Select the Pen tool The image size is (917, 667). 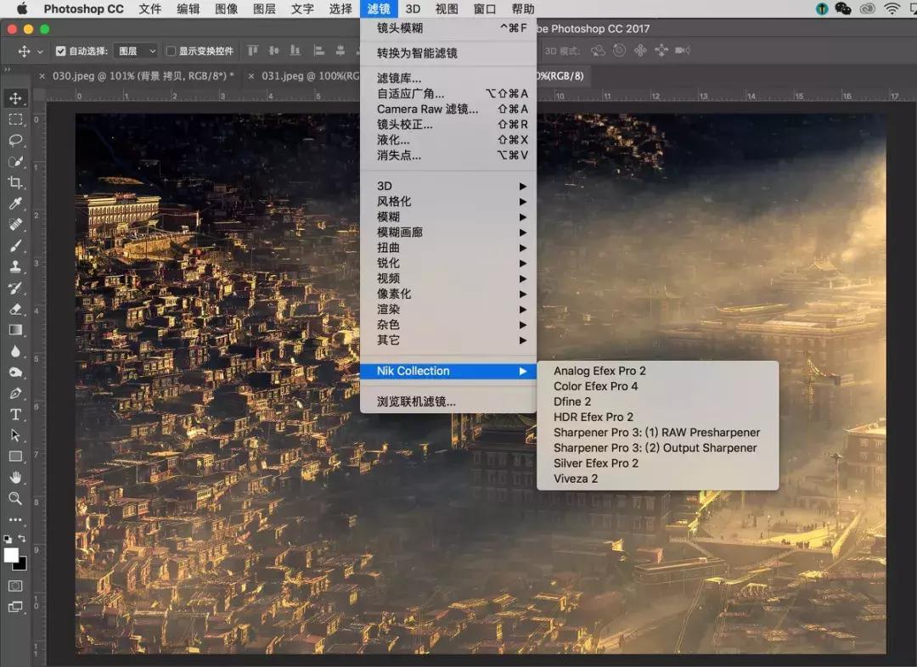pyautogui.click(x=15, y=394)
